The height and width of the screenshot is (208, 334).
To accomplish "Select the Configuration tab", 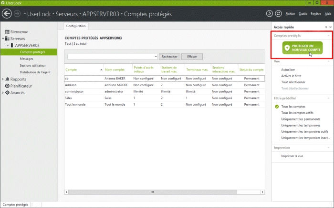I will coord(76,26).
